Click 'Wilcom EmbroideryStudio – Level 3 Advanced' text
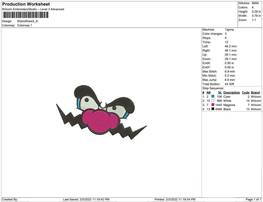Screen dimensions: 263x202 click(x=33, y=9)
